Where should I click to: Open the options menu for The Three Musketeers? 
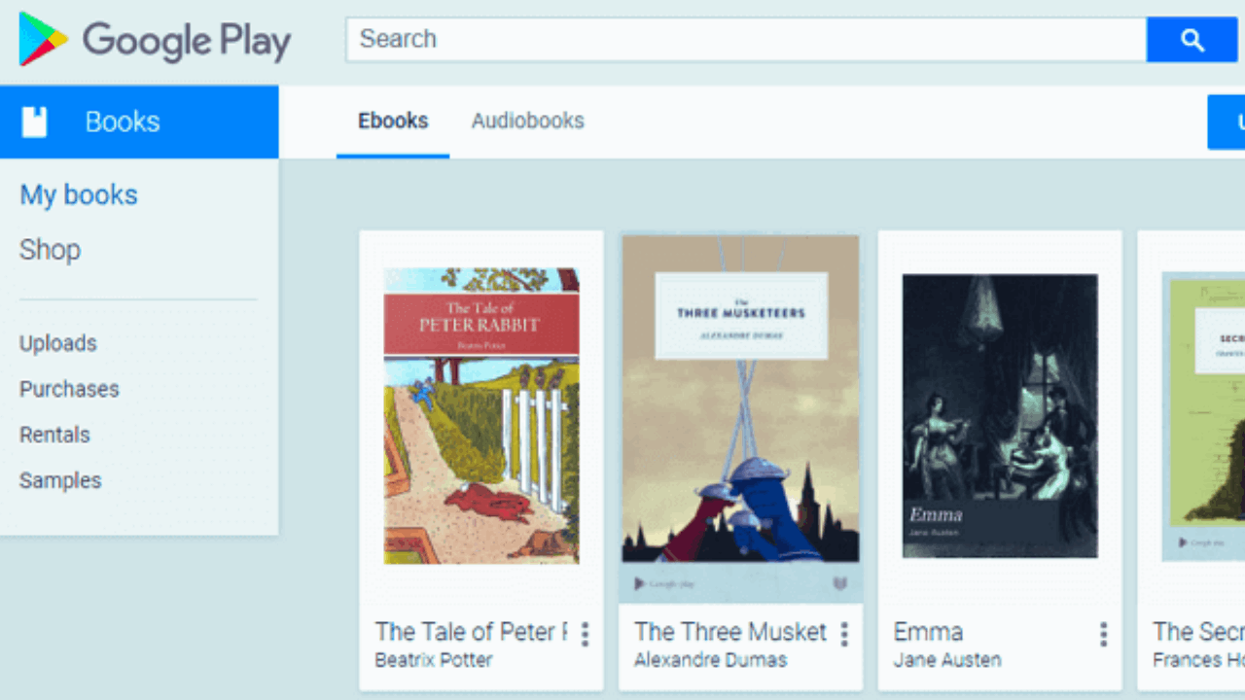point(843,634)
